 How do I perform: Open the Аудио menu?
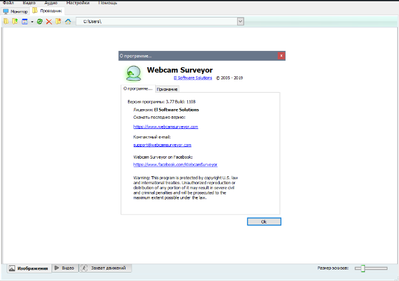click(x=51, y=3)
